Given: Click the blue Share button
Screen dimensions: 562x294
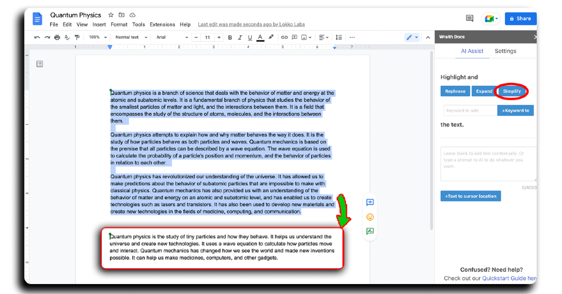Looking at the screenshot, I should coord(520,19).
